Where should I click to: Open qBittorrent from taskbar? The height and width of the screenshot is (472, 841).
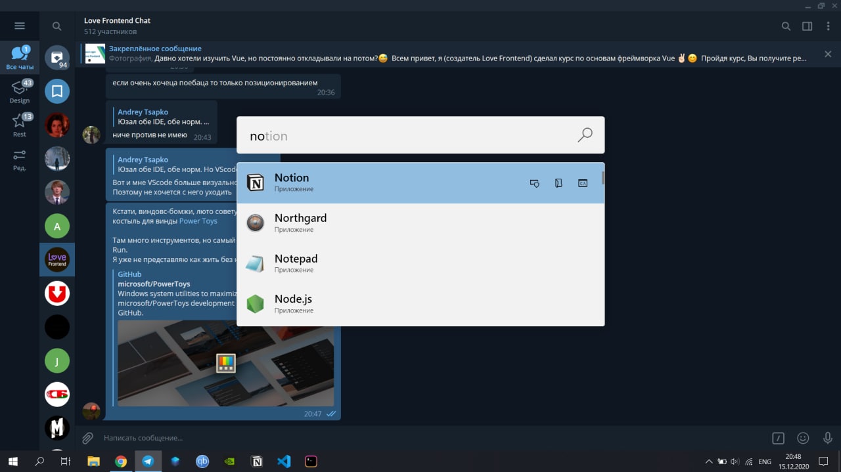(x=202, y=461)
